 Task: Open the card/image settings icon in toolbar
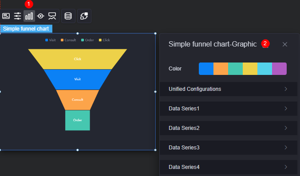click(6, 16)
